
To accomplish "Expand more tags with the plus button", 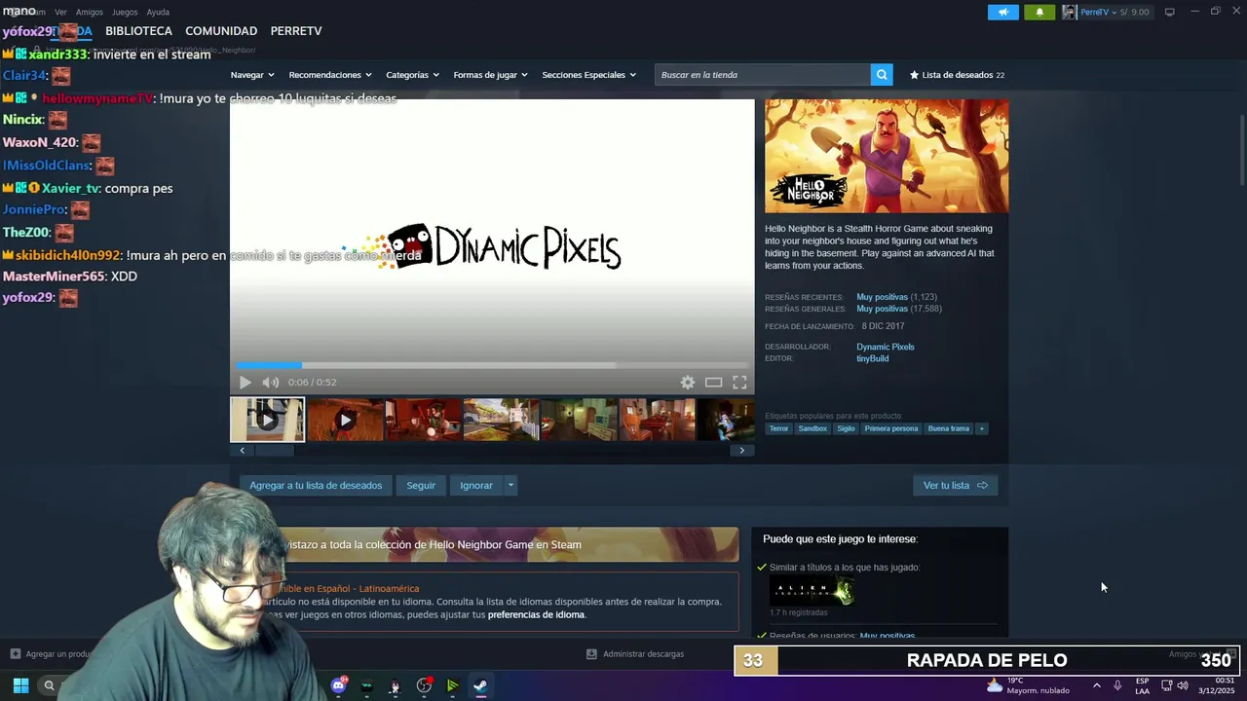I will [981, 428].
